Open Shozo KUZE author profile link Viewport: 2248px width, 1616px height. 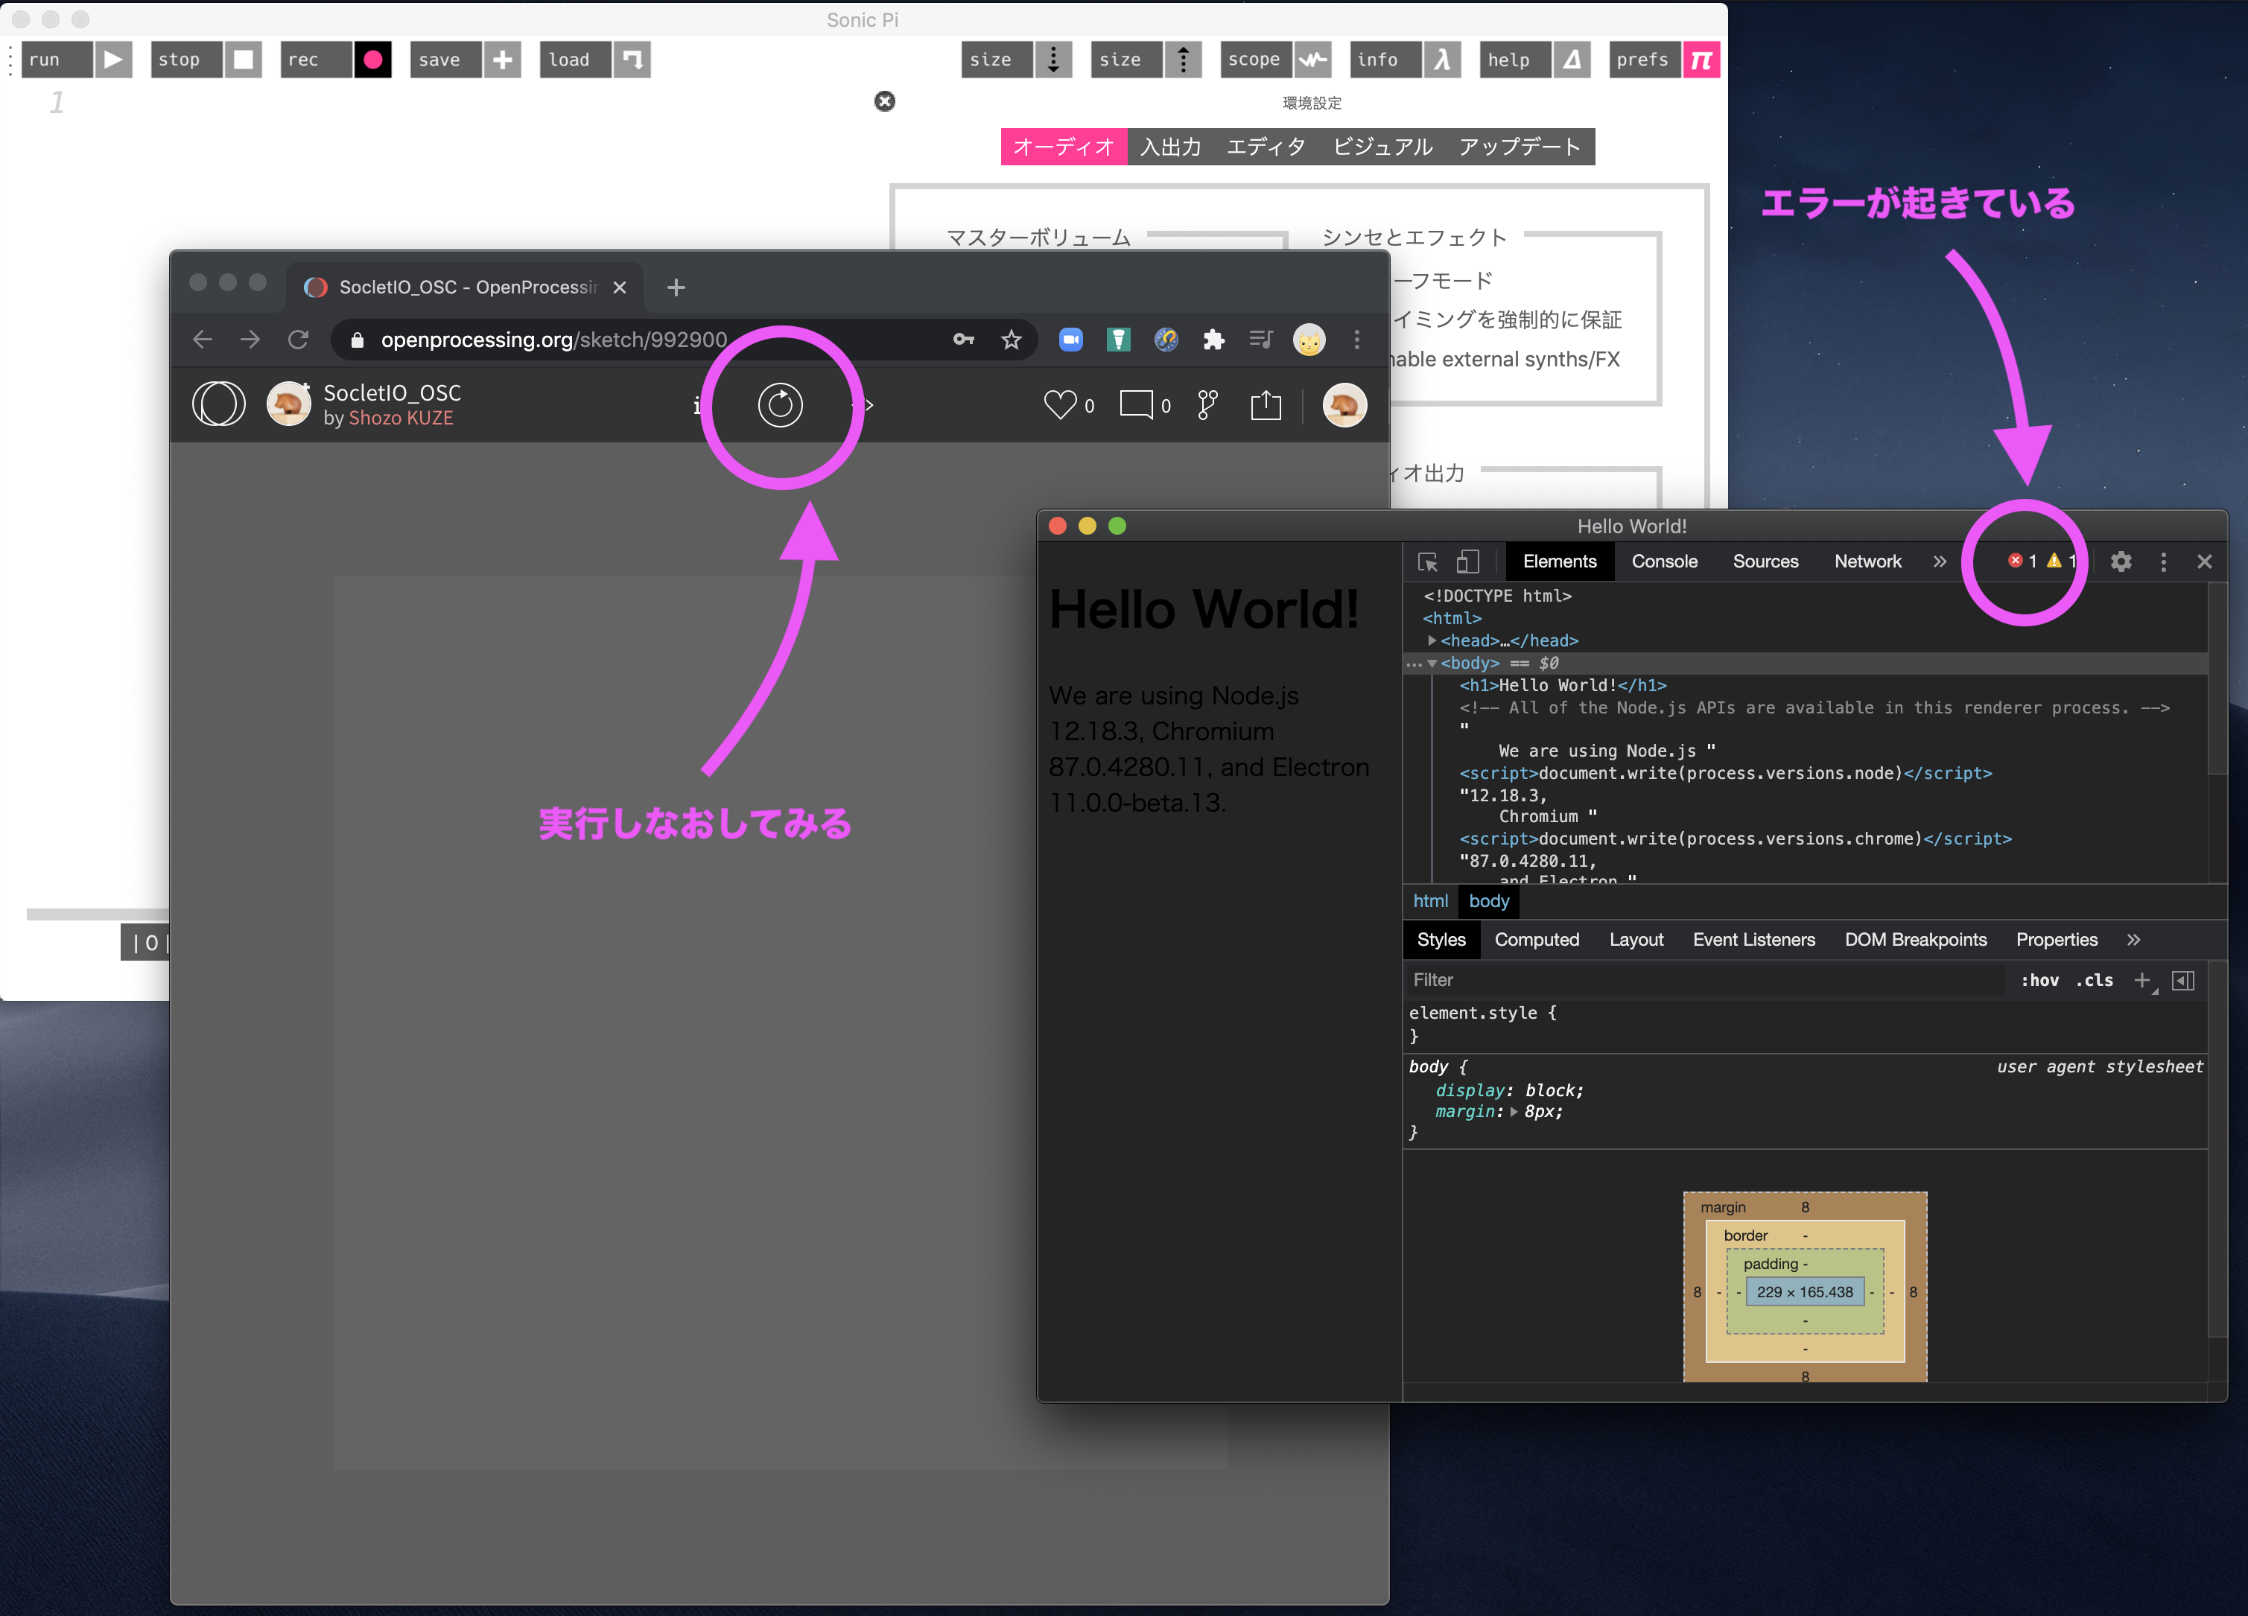[401, 418]
